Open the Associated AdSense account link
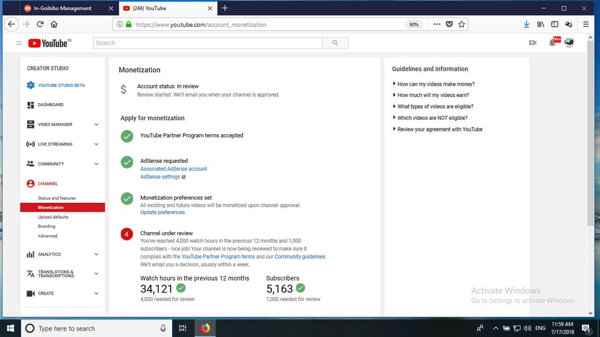The height and width of the screenshot is (337, 600). coord(173,169)
